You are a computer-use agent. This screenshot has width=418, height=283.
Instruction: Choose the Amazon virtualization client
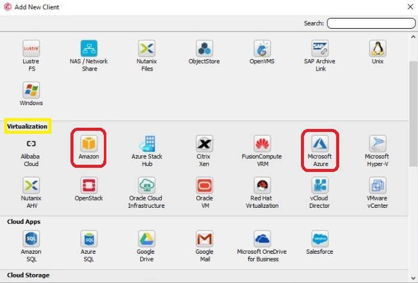coord(89,144)
